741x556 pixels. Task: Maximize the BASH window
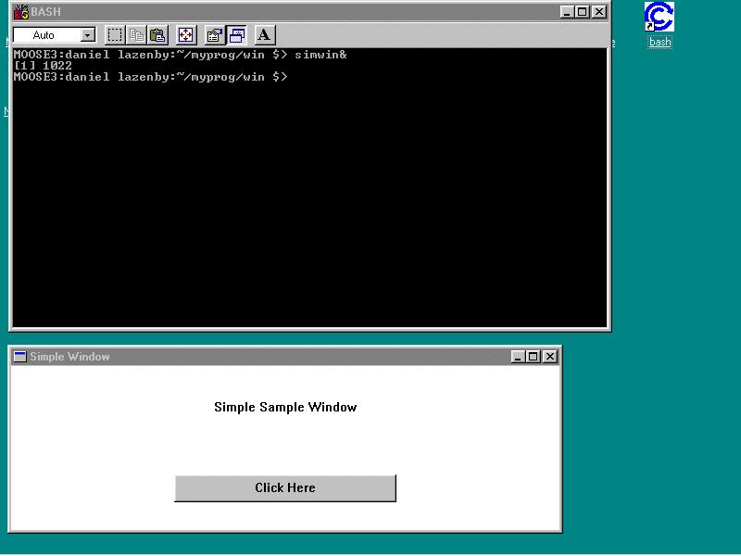583,12
